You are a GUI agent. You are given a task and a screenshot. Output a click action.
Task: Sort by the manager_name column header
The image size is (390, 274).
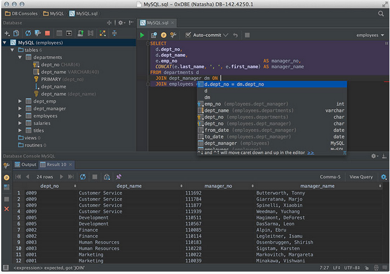click(317, 186)
